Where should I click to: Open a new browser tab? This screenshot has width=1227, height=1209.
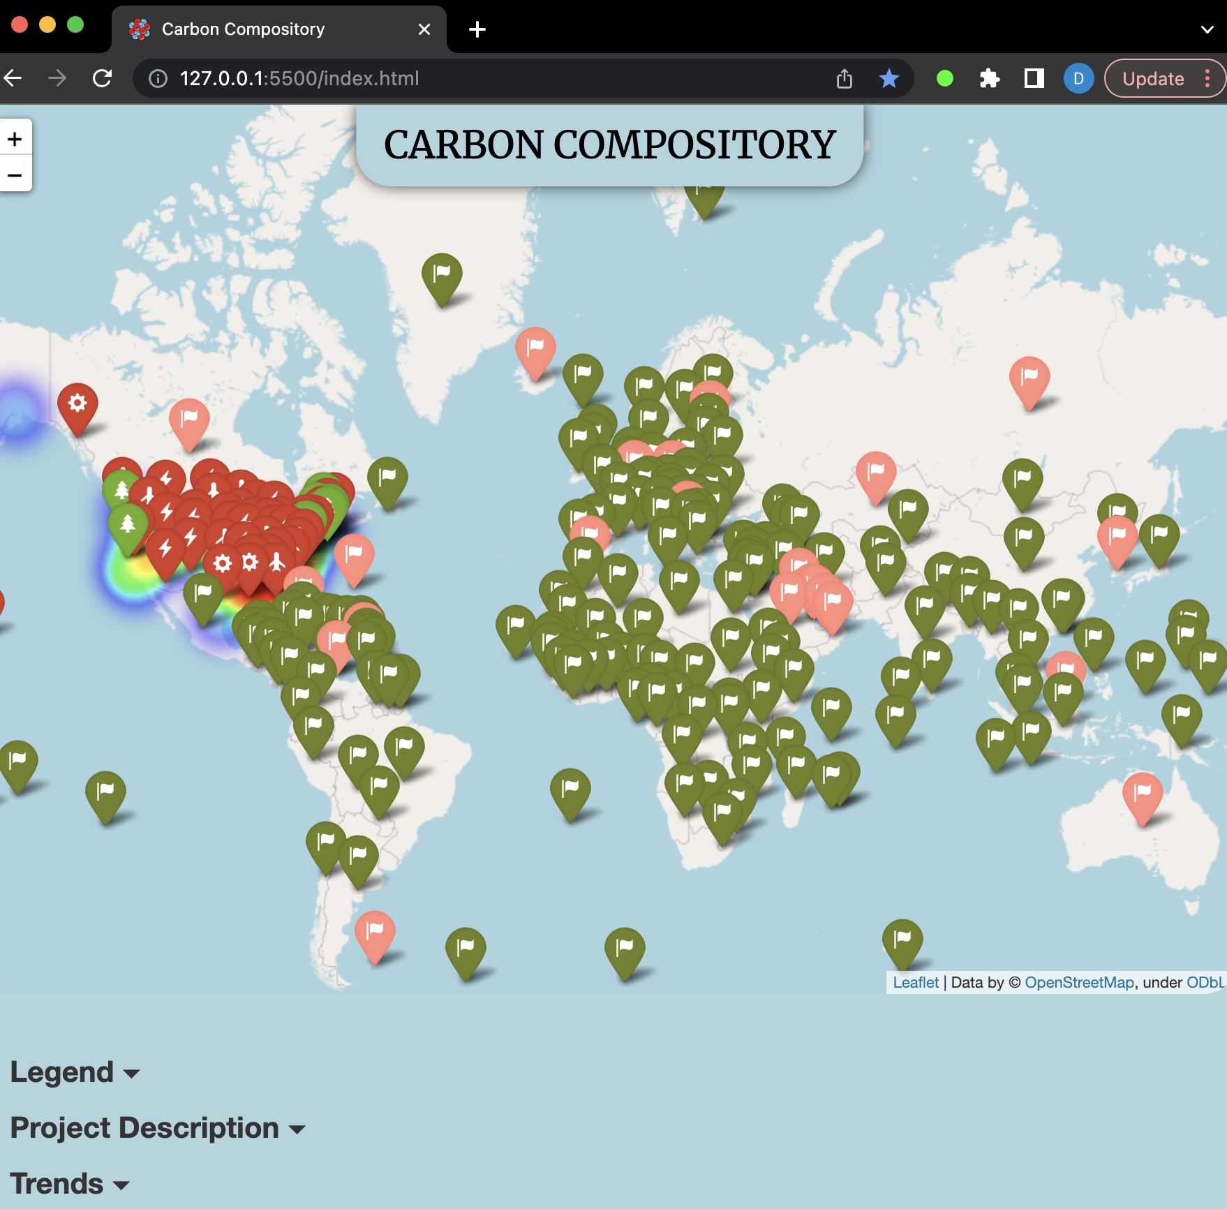(x=477, y=29)
